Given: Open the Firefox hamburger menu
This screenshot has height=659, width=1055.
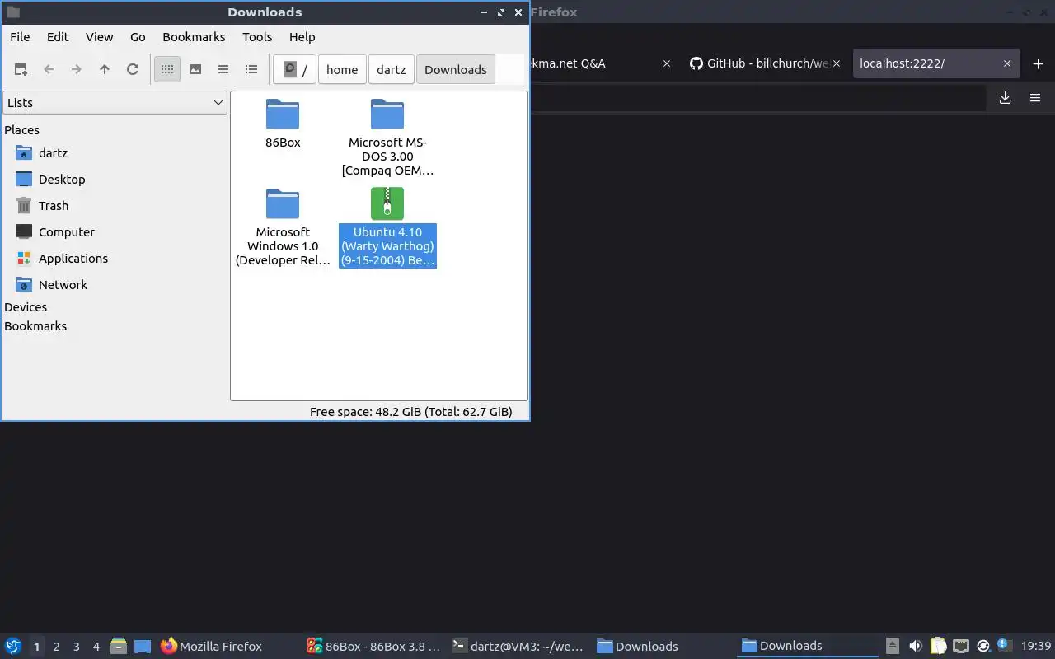Looking at the screenshot, I should pyautogui.click(x=1035, y=98).
